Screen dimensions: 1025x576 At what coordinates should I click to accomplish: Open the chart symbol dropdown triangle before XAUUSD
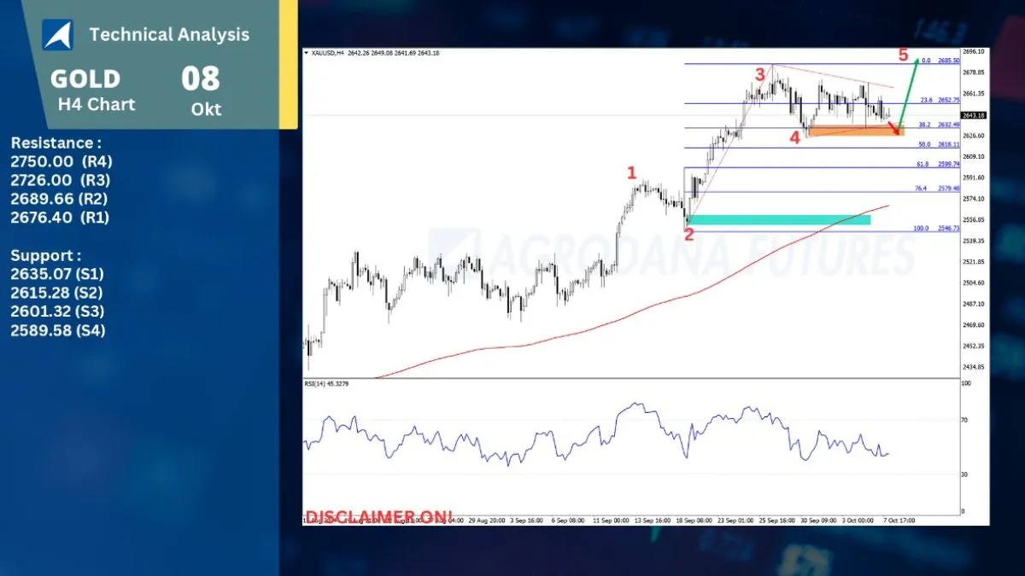pos(307,53)
